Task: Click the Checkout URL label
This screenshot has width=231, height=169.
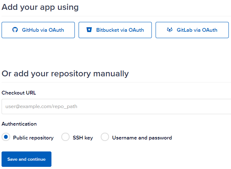Action: point(19,93)
